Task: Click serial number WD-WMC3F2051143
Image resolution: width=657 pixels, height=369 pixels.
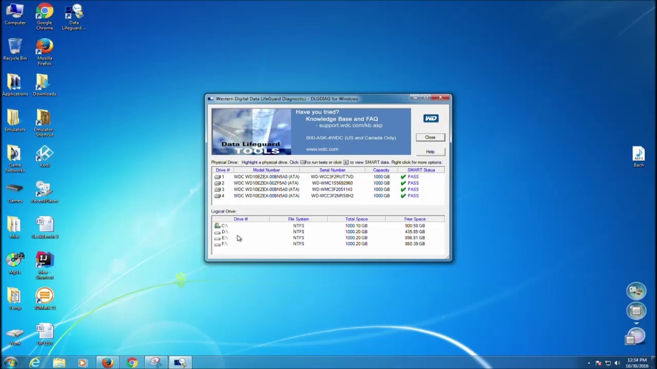Action: (332, 190)
